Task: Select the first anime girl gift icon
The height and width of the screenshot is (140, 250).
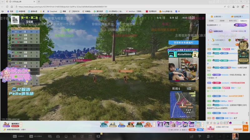Action: 160,124
